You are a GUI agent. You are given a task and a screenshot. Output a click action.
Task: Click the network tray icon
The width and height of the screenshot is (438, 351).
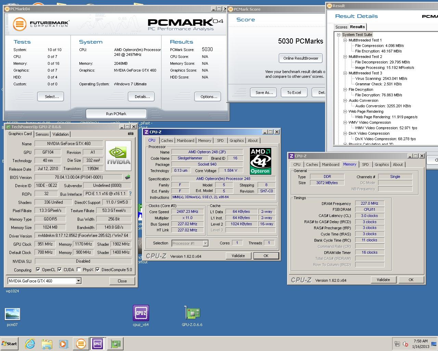[x=397, y=344]
